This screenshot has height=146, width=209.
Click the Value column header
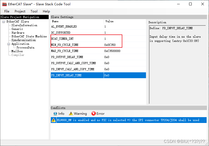[x=125, y=21]
